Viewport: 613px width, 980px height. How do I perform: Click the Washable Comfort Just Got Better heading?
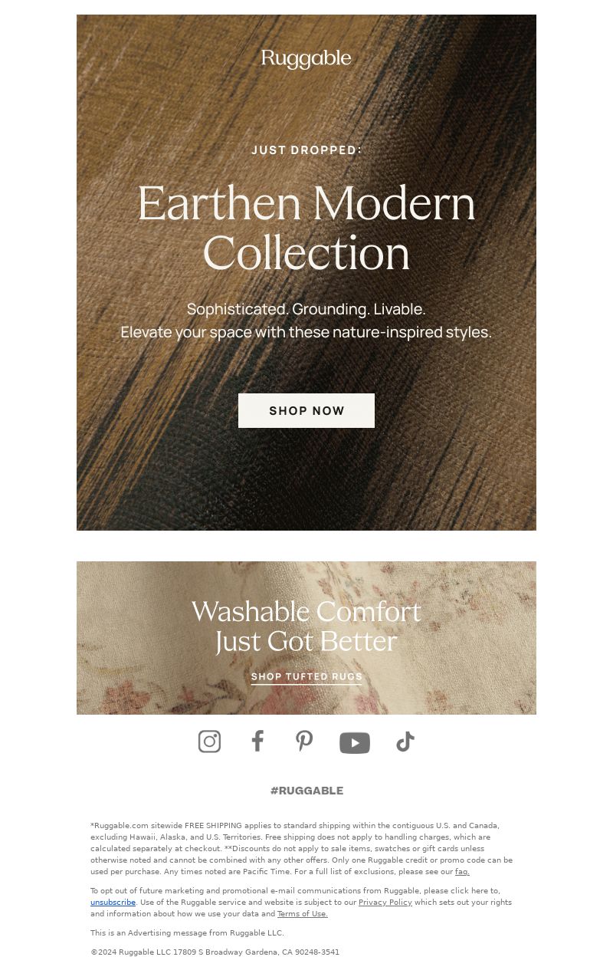pyautogui.click(x=306, y=626)
